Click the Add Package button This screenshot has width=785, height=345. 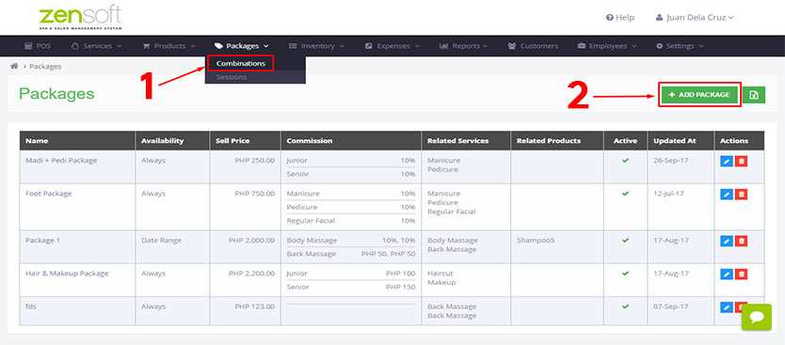[699, 95]
